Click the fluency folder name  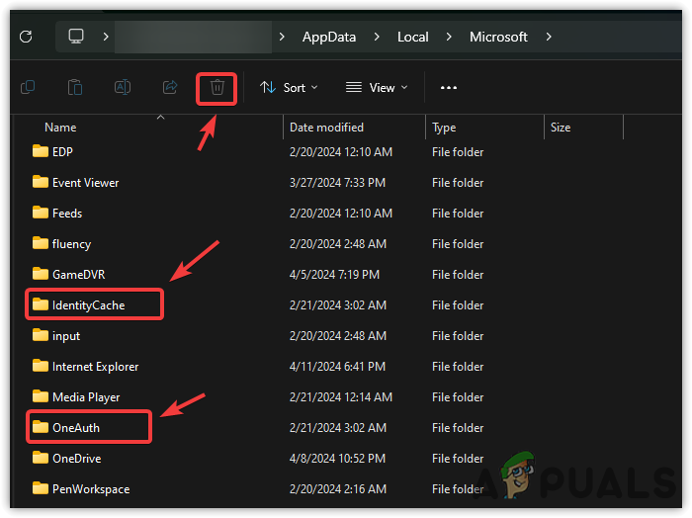71,244
